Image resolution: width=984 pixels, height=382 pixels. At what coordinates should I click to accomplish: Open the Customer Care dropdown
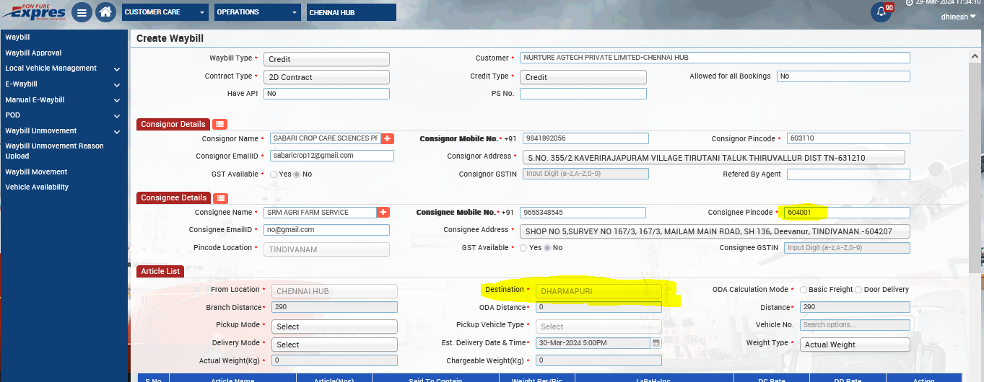pos(165,12)
